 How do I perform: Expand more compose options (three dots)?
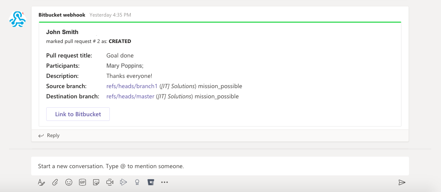click(165, 182)
